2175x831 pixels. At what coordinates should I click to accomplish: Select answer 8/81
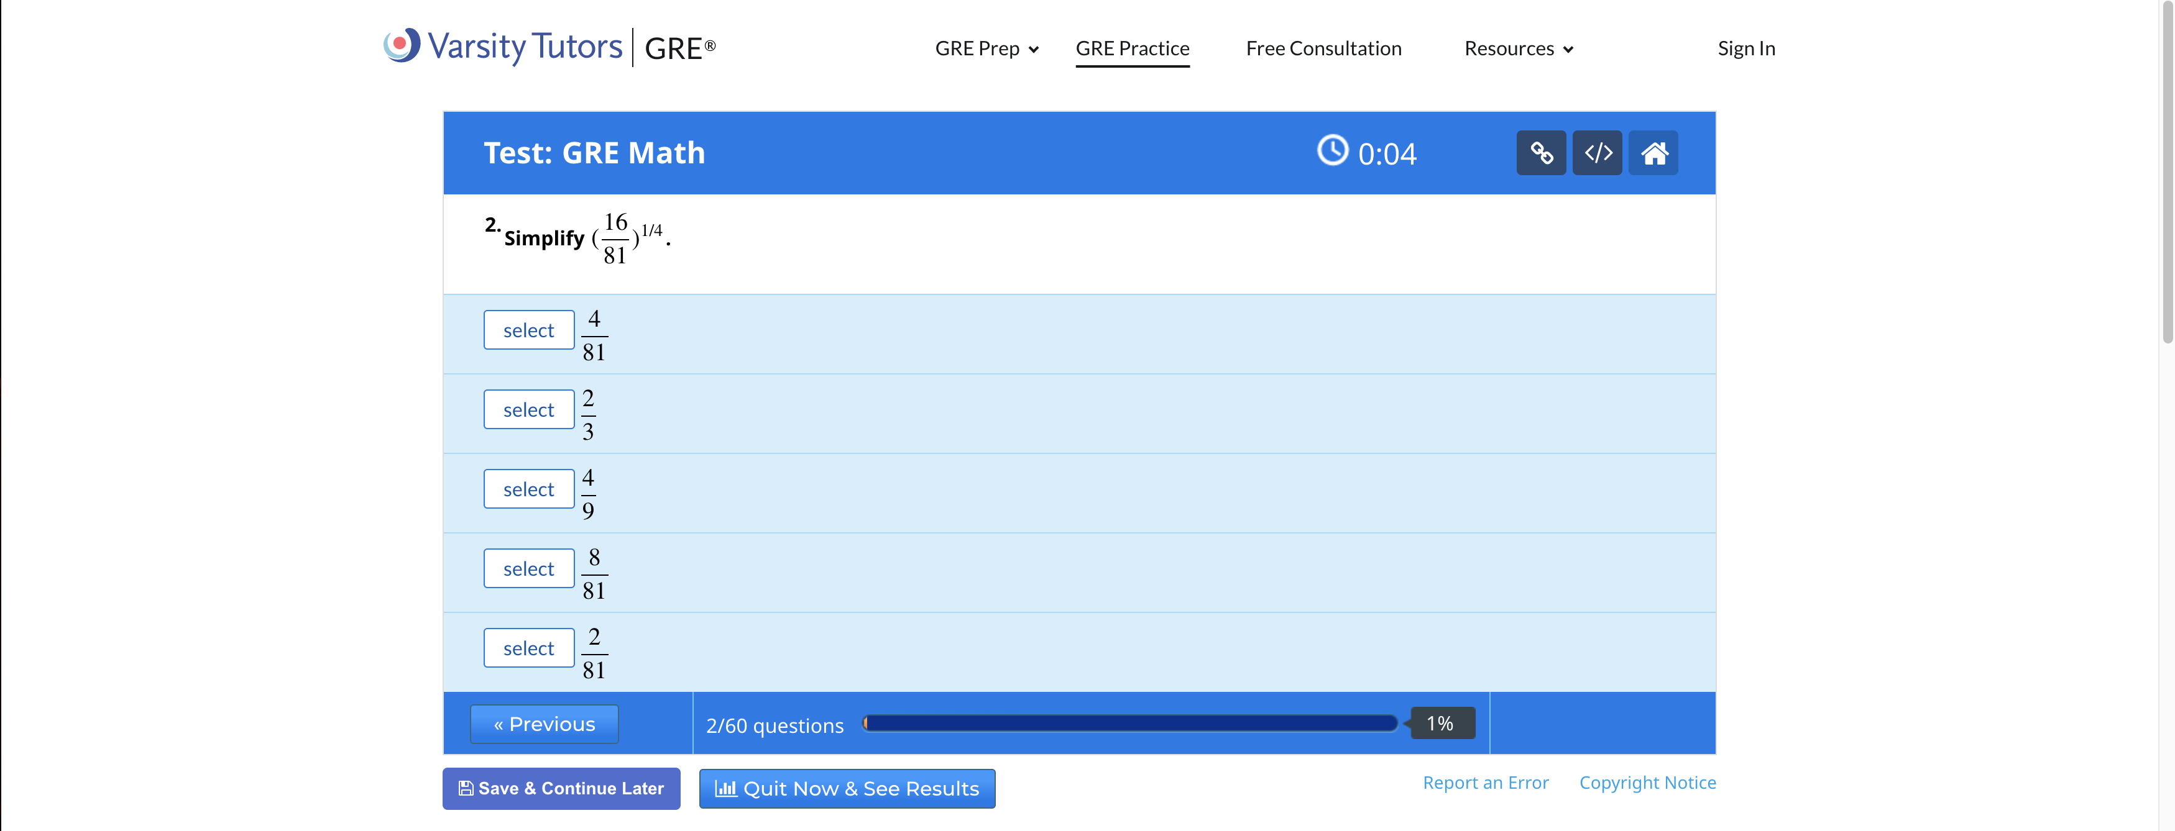click(x=528, y=569)
